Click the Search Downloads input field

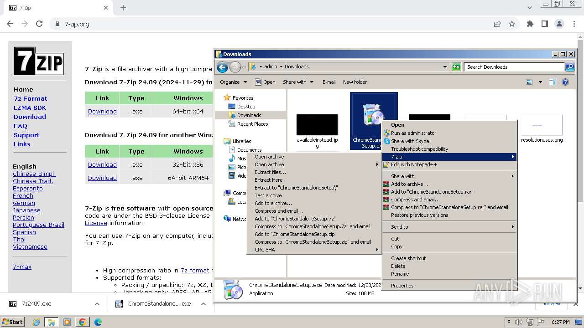515,67
